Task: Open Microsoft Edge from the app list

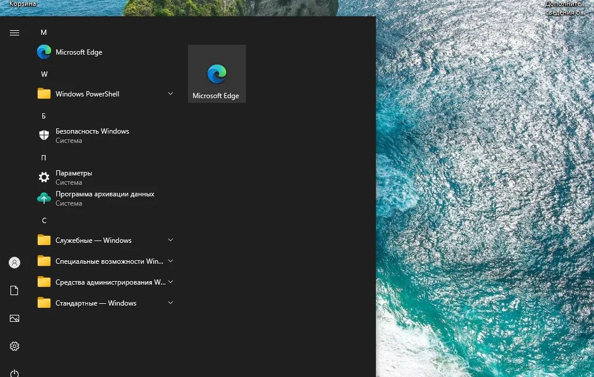Action: click(x=78, y=52)
